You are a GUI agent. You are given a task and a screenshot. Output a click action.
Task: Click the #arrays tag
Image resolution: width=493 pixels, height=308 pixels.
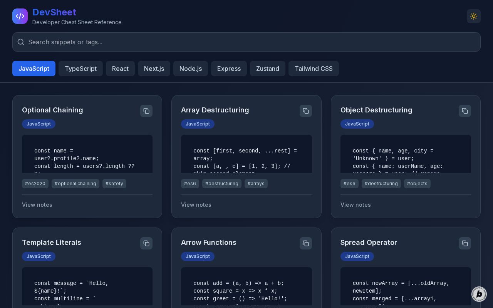click(x=256, y=184)
